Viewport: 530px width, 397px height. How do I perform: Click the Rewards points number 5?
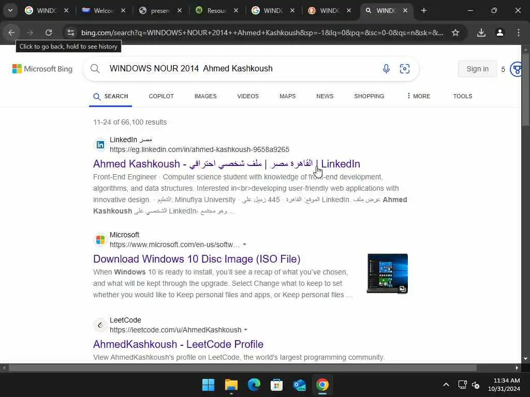tap(503, 69)
